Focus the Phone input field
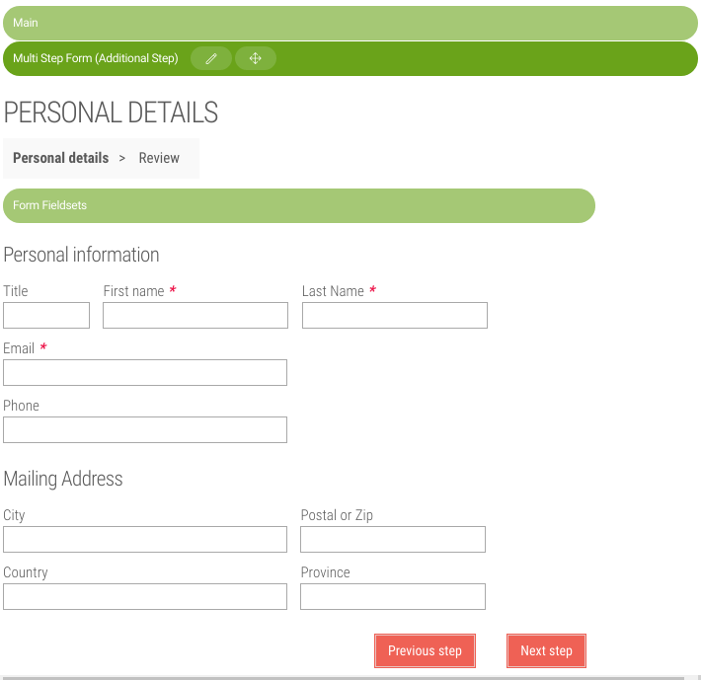The image size is (701, 680). (x=145, y=429)
